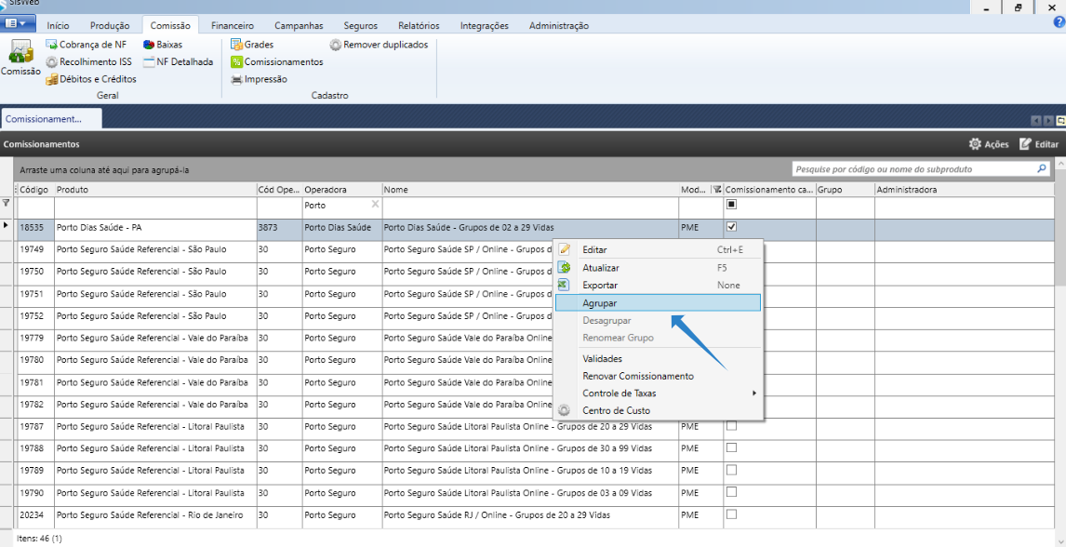1066x547 pixels.
Task: Open Baixas in the ribbon
Action: coord(163,44)
